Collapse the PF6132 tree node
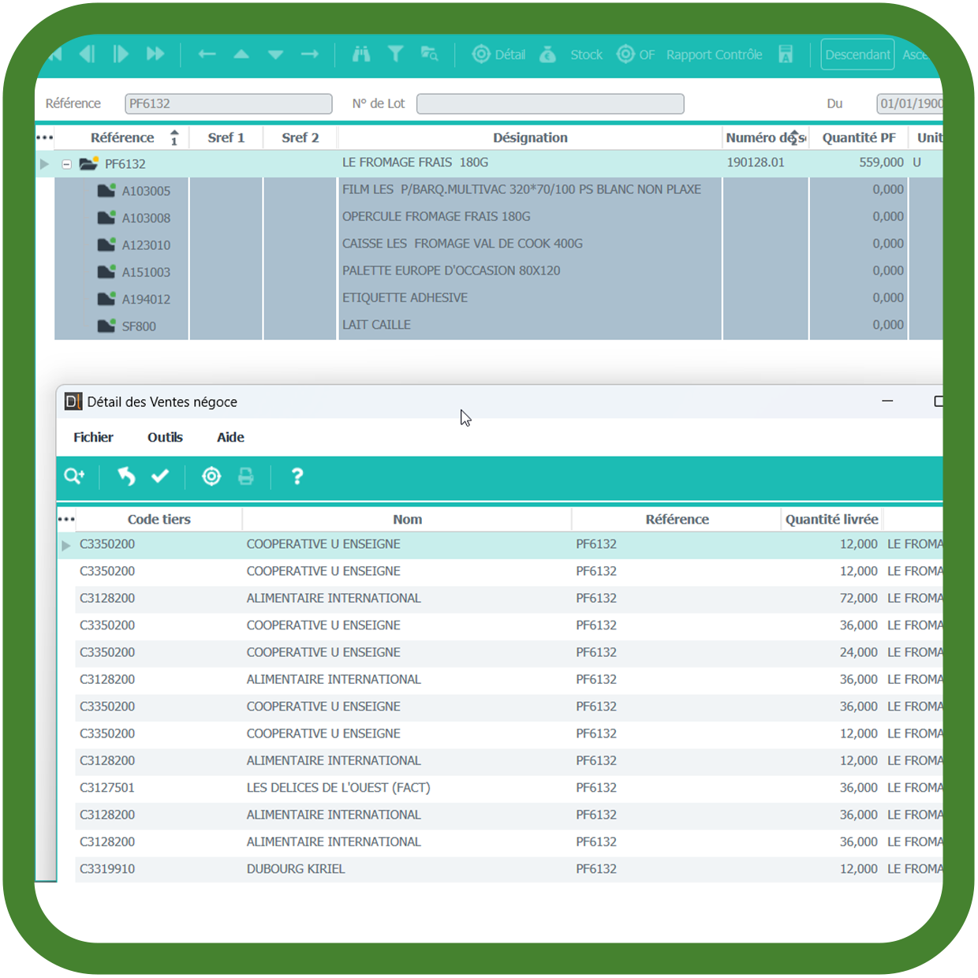This screenshot has height=978, width=978. (67, 164)
